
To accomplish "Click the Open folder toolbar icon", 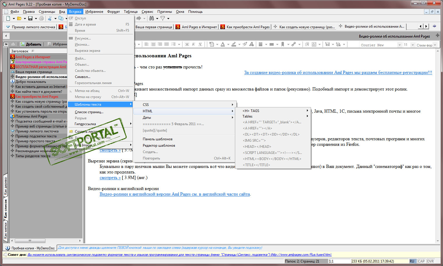I will pyautogui.click(x=19, y=18).
